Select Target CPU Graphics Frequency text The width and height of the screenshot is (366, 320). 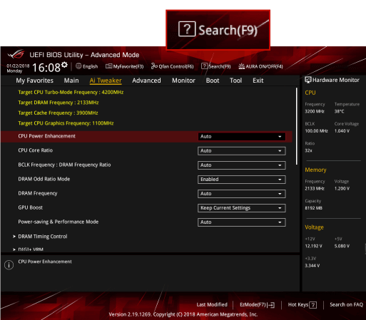tap(66, 123)
